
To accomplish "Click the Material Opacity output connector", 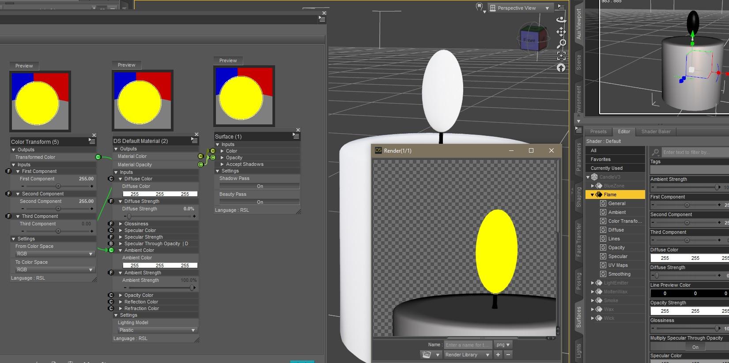I will tap(200, 165).
